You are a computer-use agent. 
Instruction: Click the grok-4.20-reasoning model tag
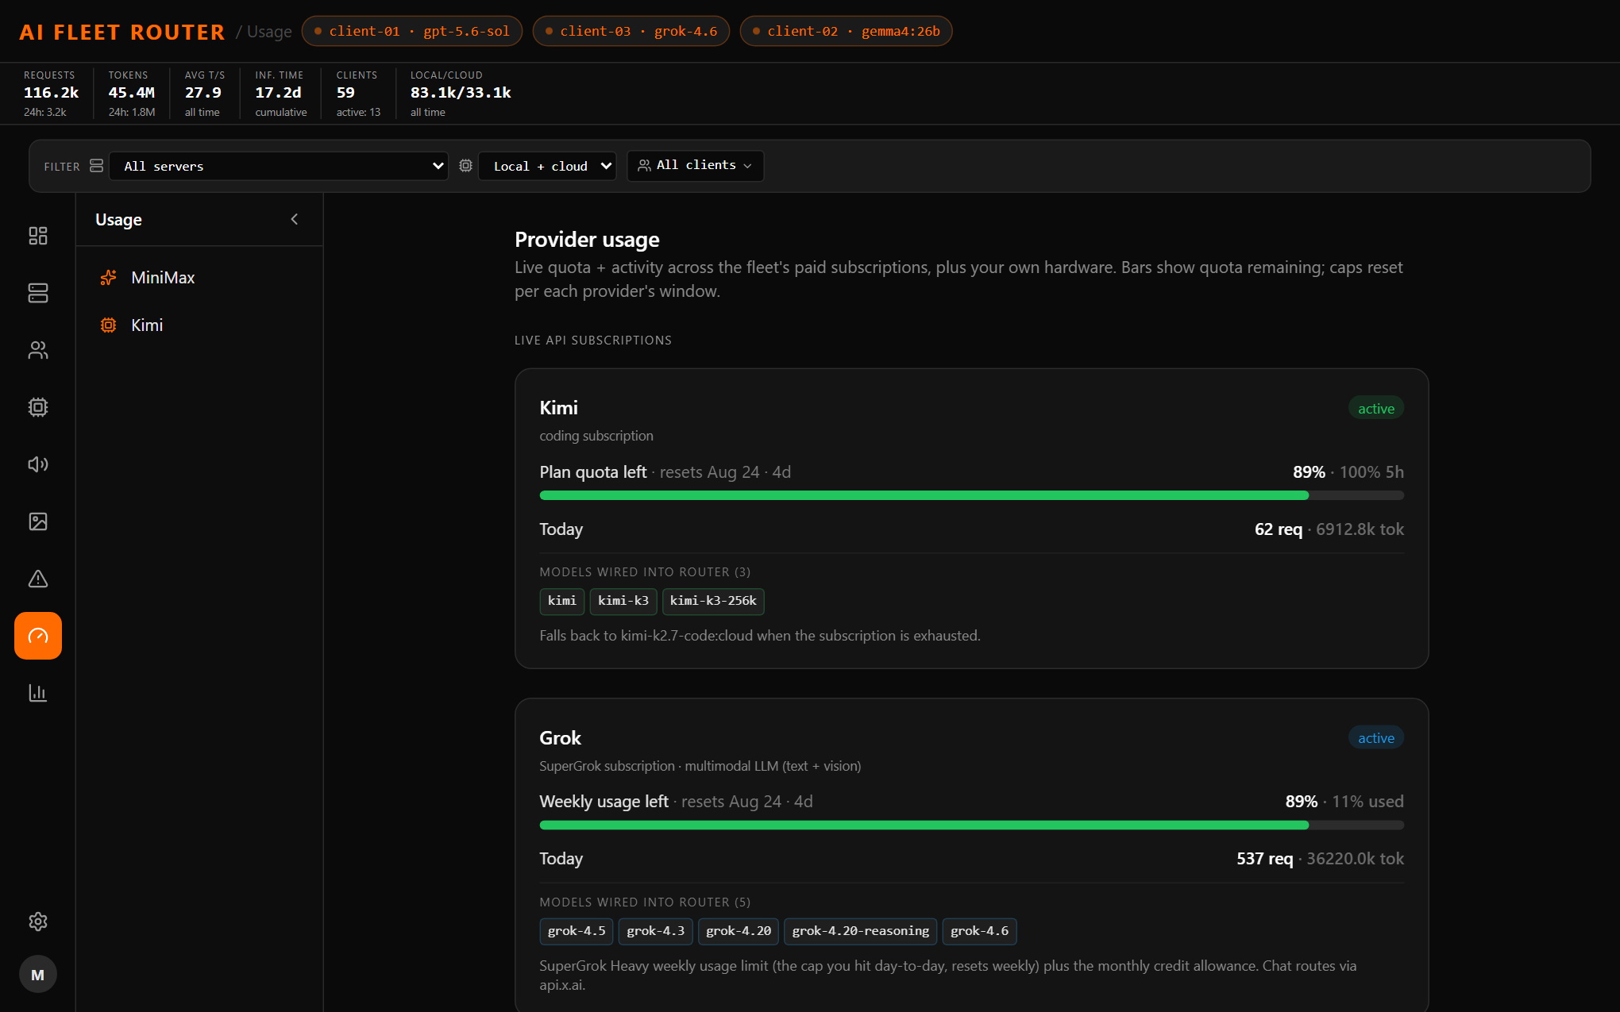[x=861, y=931]
